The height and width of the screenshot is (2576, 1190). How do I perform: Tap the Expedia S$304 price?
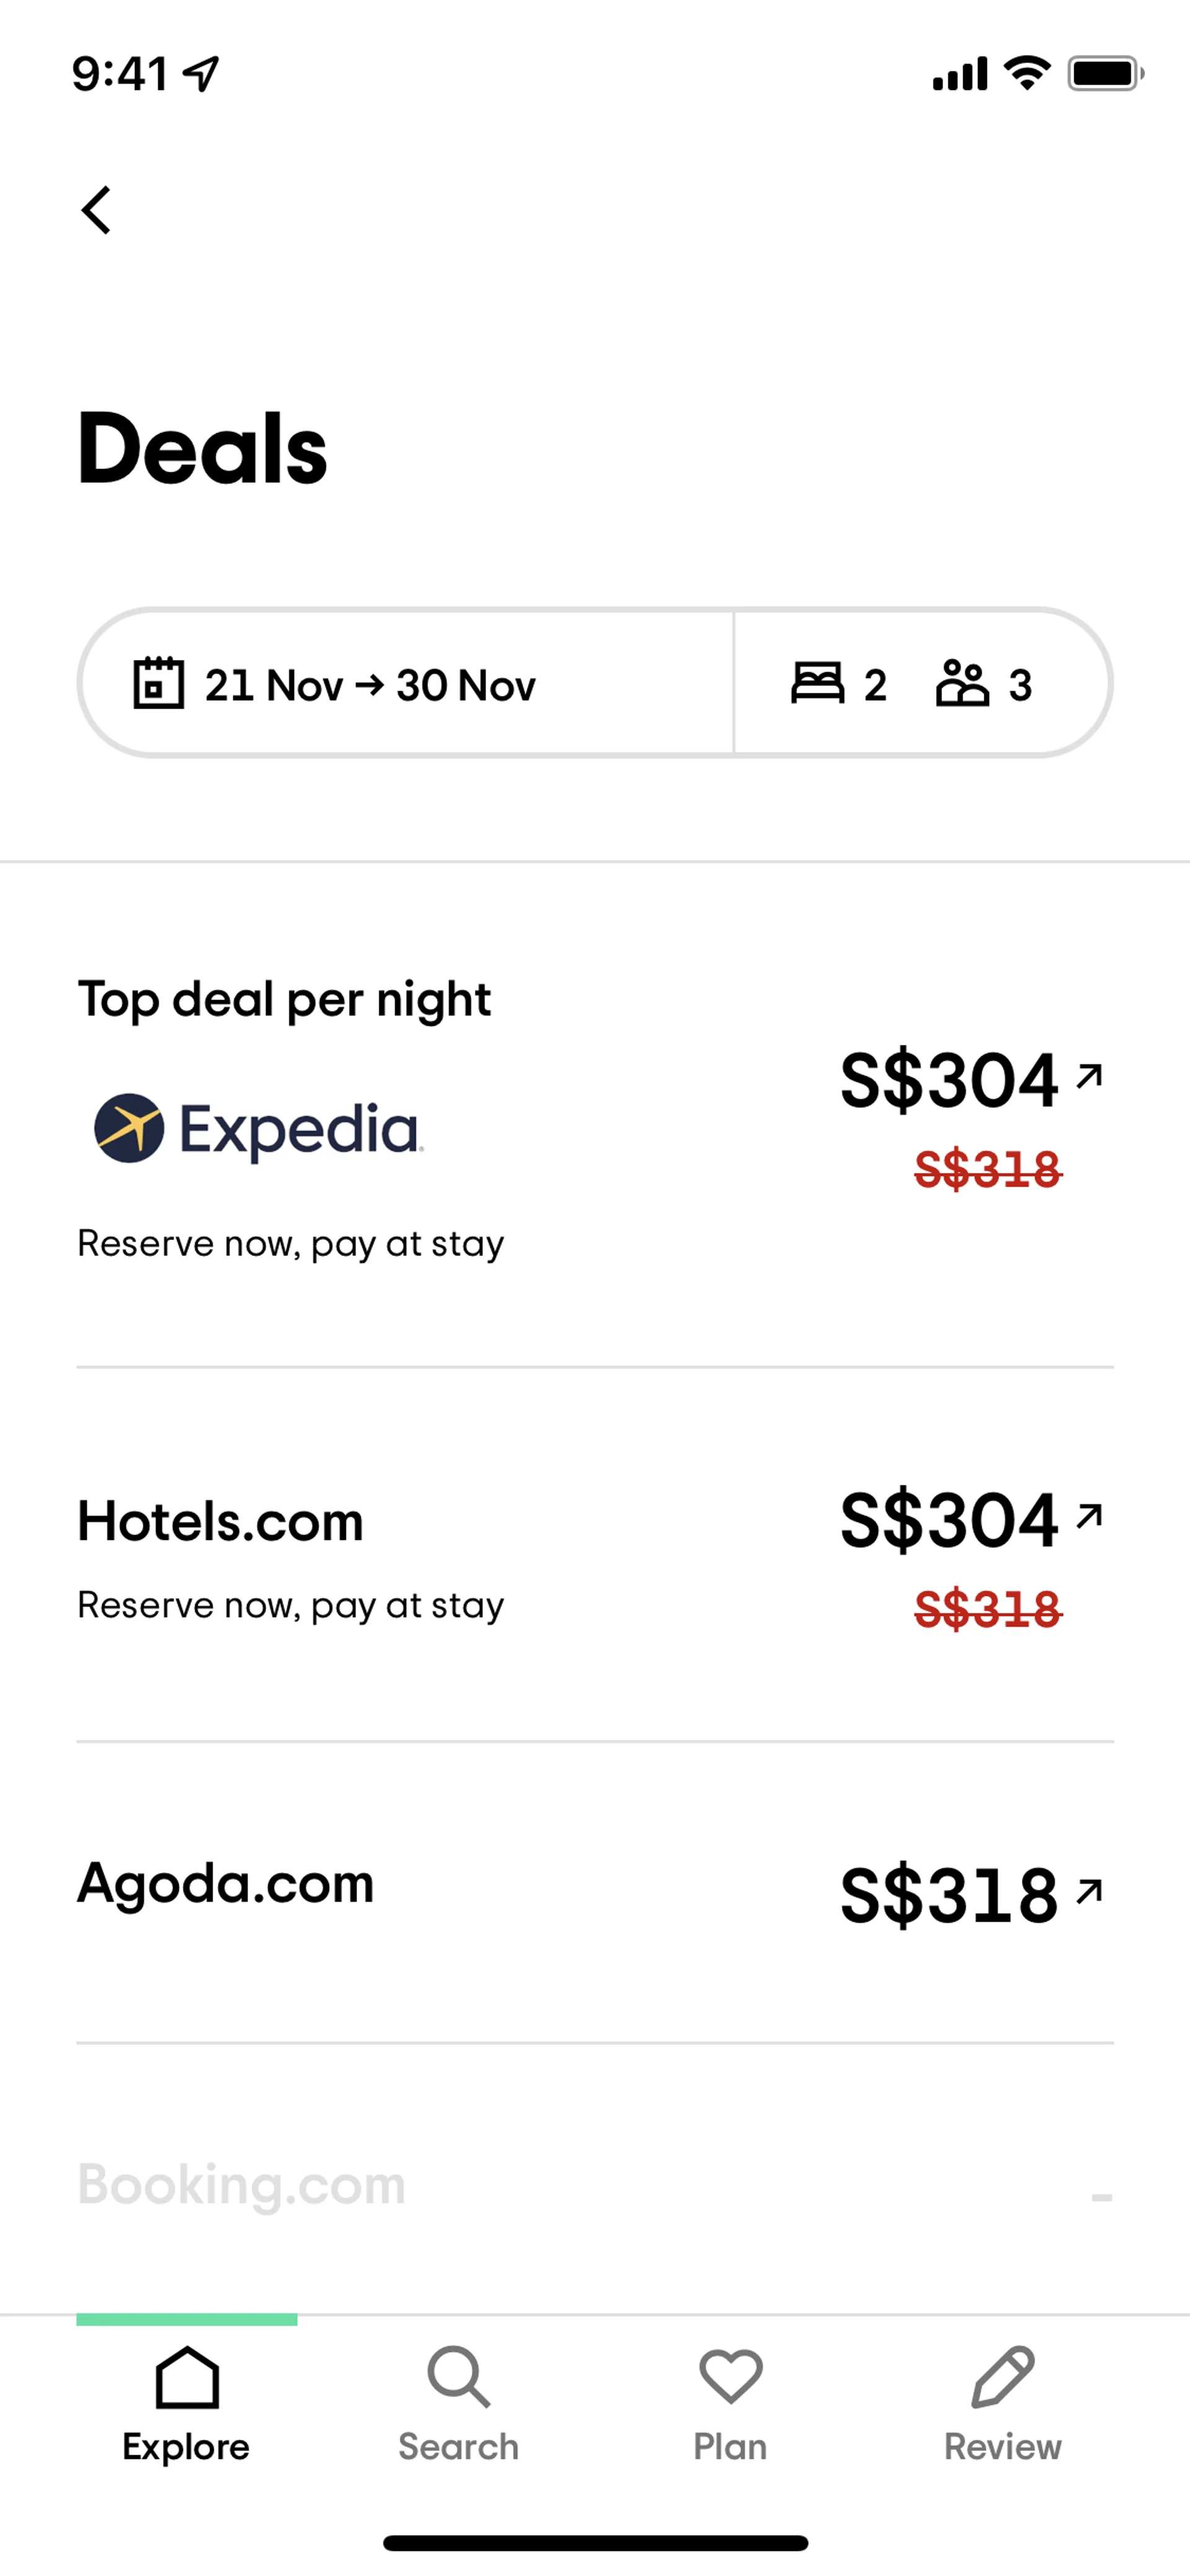949,1081
